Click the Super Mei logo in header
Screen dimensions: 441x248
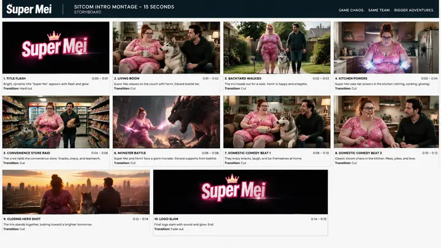click(x=29, y=9)
